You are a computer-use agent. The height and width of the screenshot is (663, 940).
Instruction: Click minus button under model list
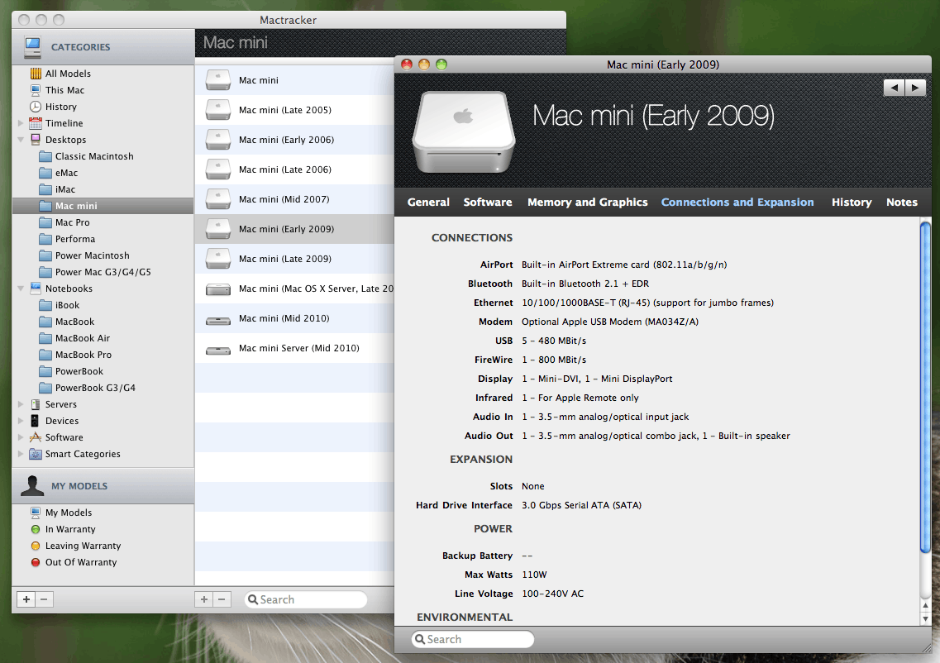coord(222,599)
